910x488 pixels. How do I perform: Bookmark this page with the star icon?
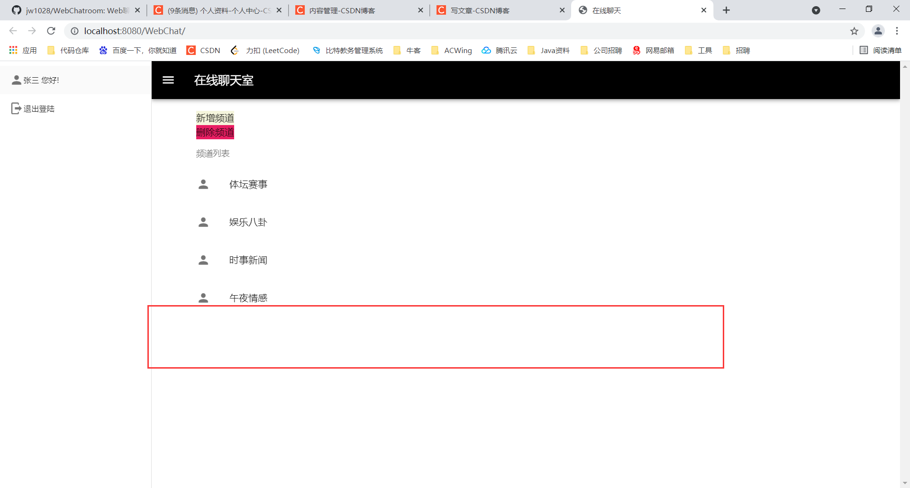pyautogui.click(x=854, y=31)
